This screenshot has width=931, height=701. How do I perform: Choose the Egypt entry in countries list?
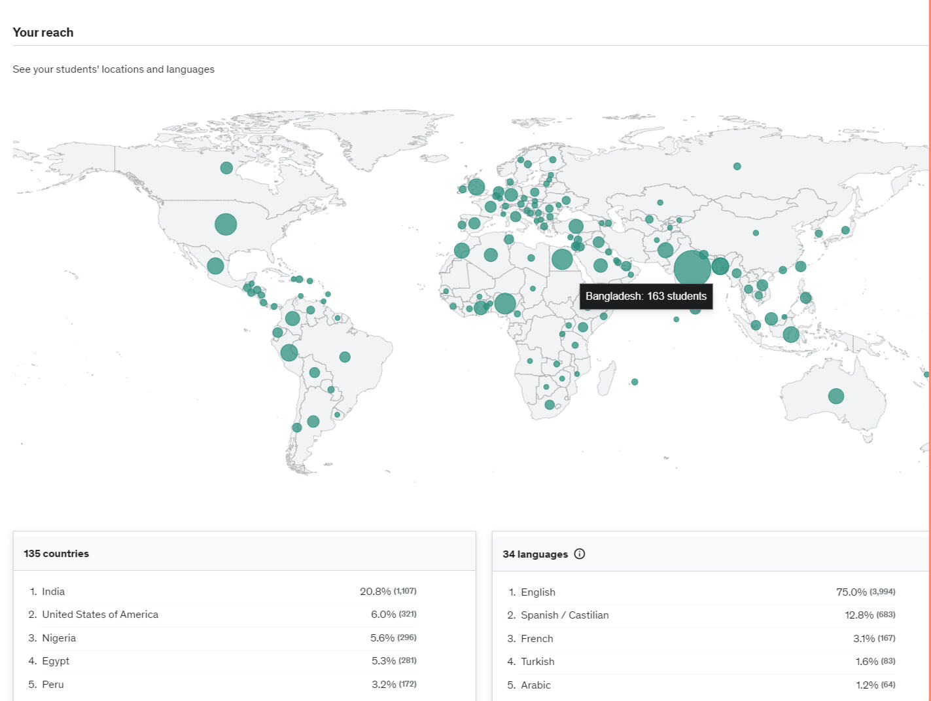pos(56,660)
